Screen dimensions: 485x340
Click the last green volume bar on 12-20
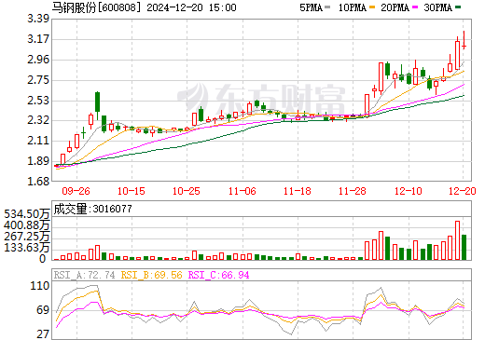pos(464,247)
